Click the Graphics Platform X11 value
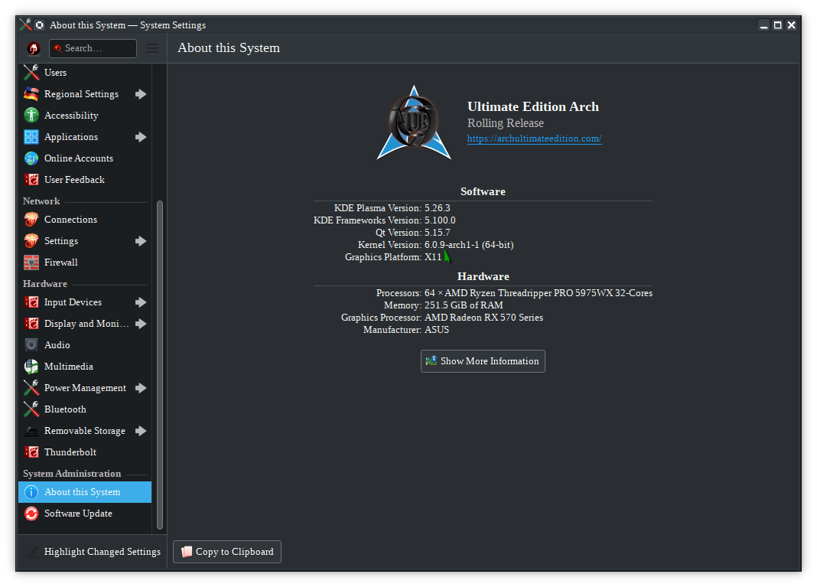817x587 pixels. (x=433, y=257)
